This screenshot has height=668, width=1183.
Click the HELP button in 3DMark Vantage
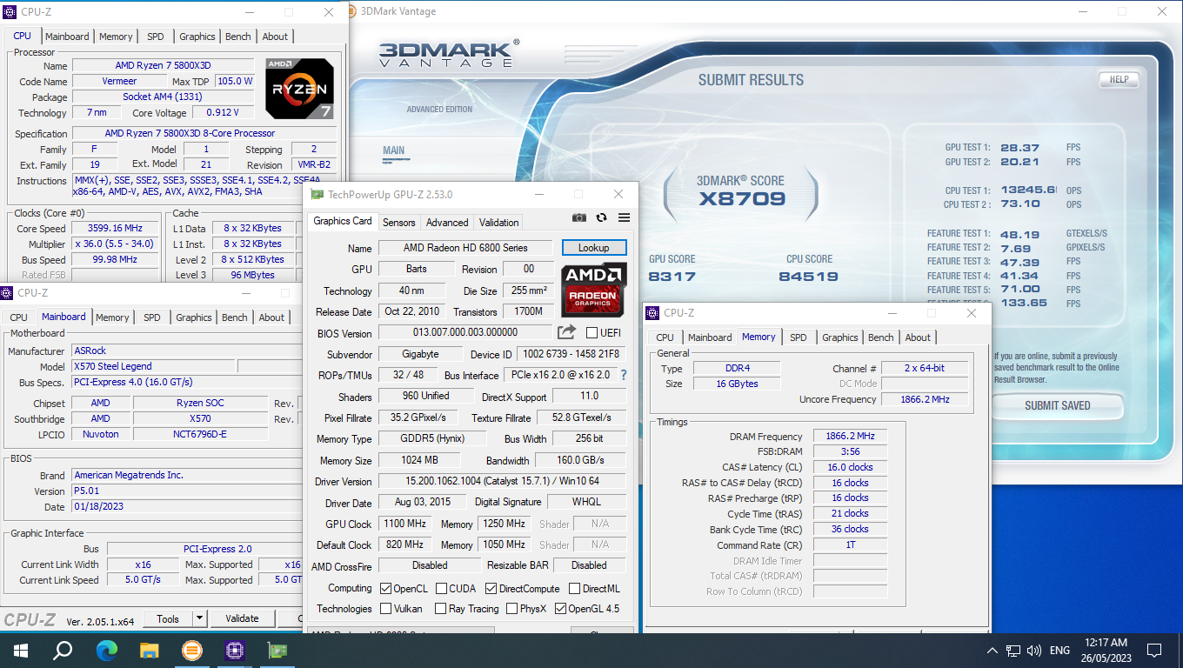click(1119, 79)
